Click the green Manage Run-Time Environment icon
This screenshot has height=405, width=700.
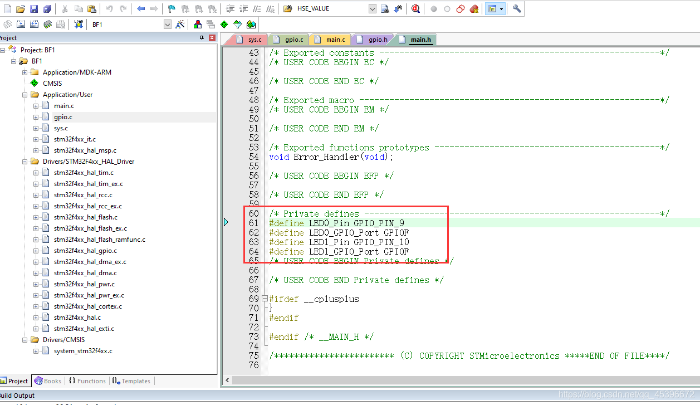pos(224,25)
